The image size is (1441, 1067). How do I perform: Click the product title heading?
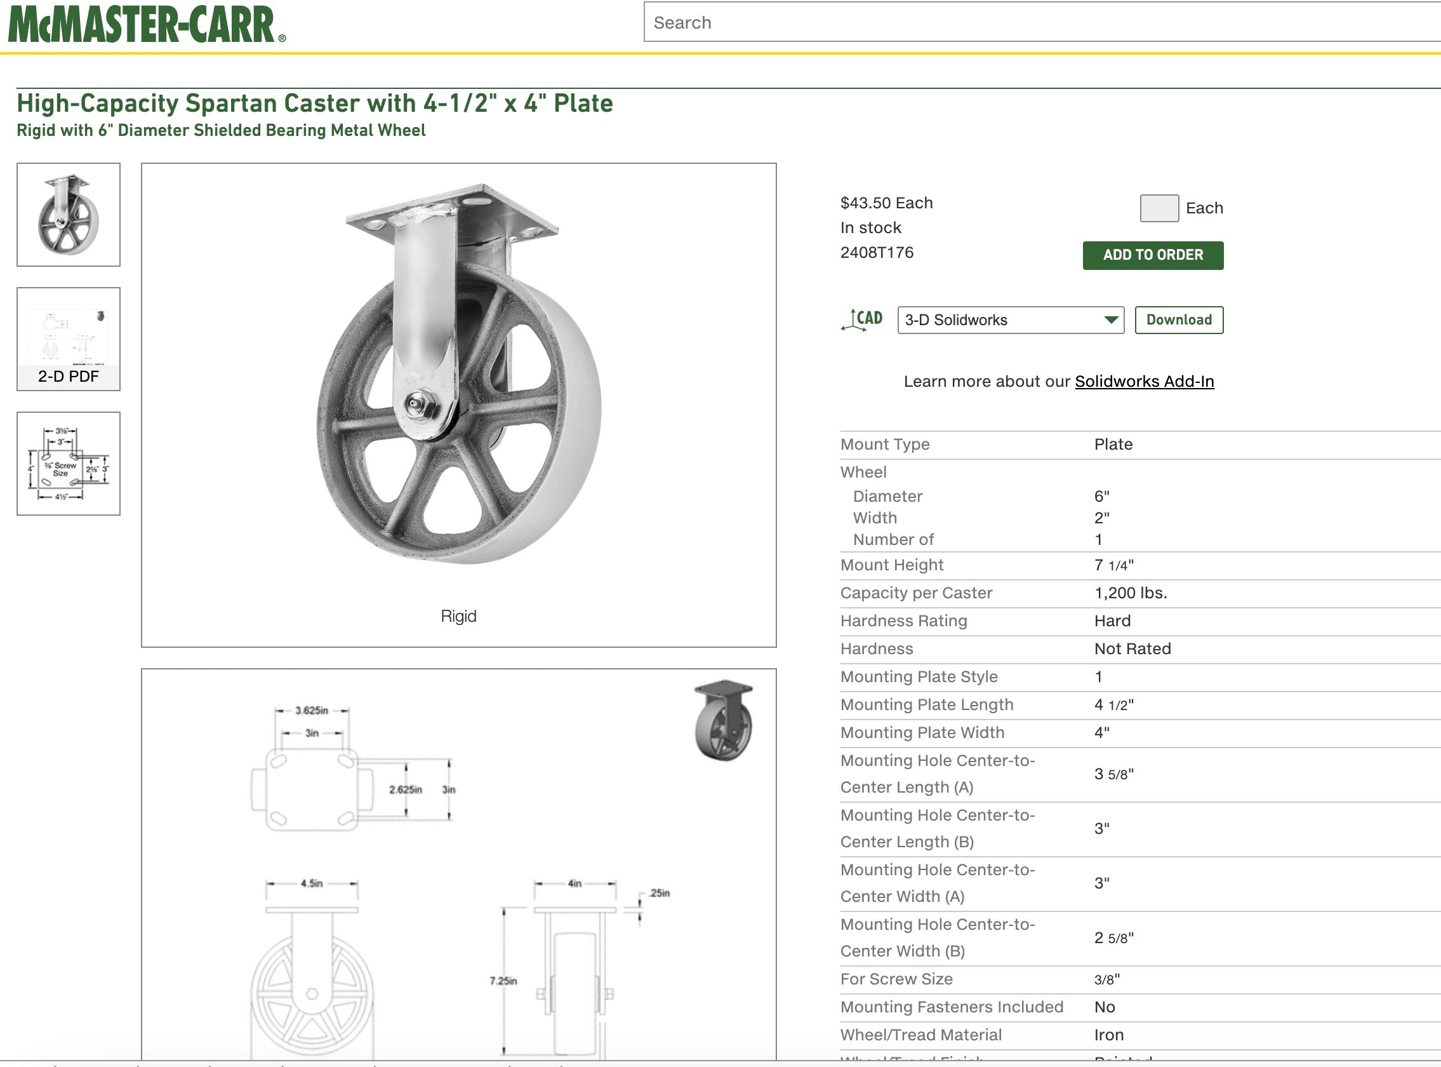point(314,104)
